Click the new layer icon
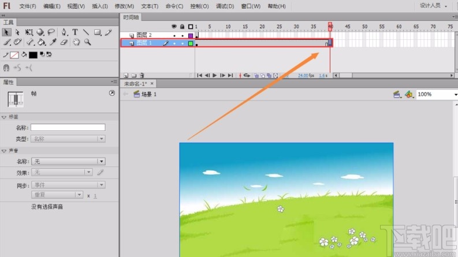The width and height of the screenshot is (458, 257). (126, 75)
